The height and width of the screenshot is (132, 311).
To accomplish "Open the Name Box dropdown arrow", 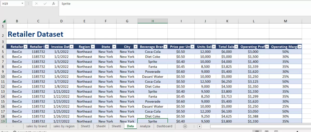I will [x=22, y=4].
